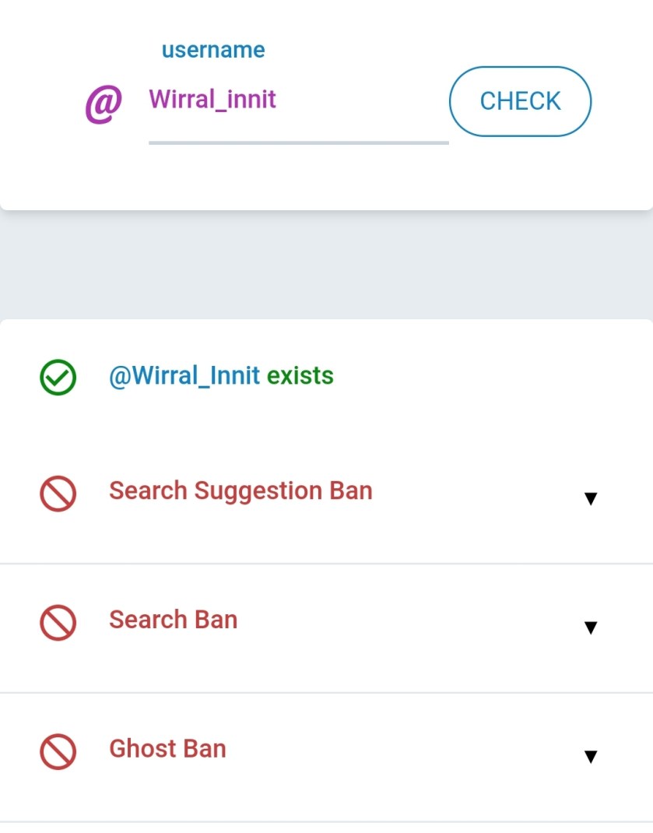Open the @Wirral_Innit profile link
Viewport: 653px width, 833px height.
click(x=184, y=376)
